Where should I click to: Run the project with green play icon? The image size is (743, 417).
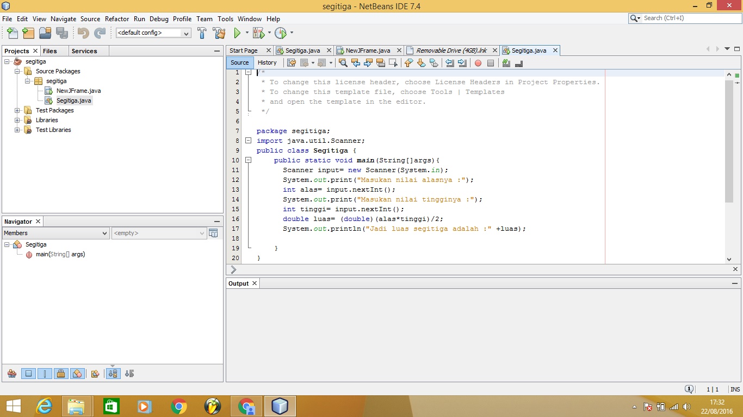point(237,33)
